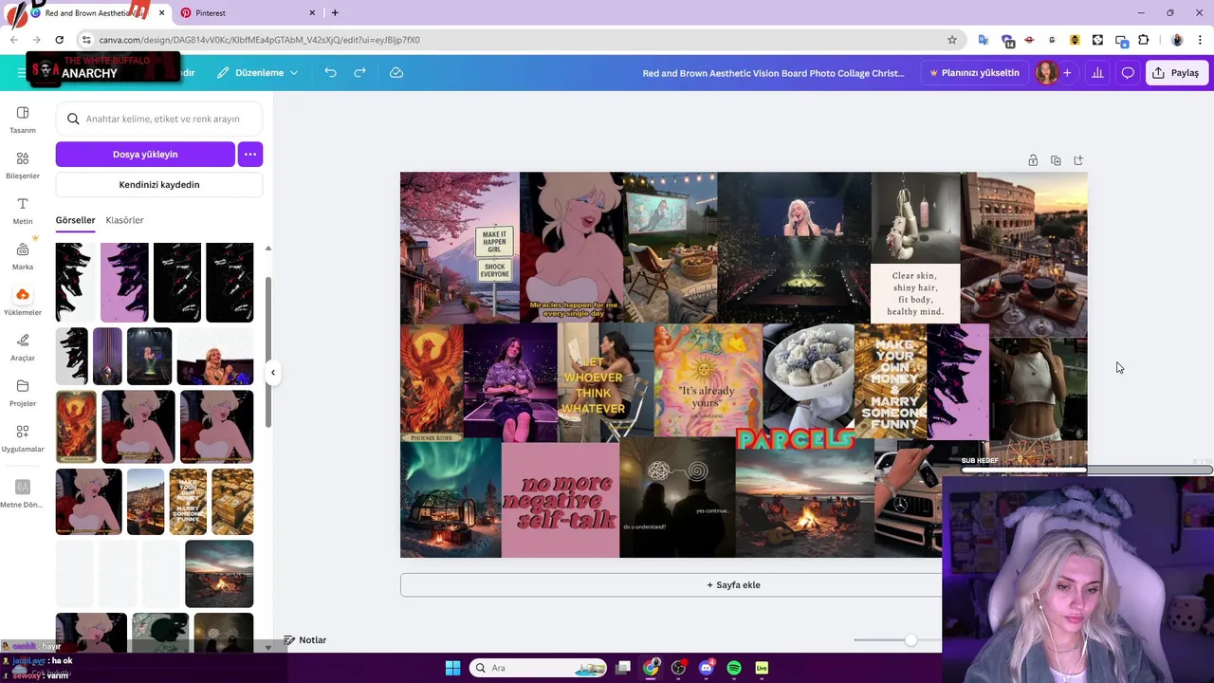Select the Metin text tool
Image resolution: width=1214 pixels, height=683 pixels.
tap(23, 211)
